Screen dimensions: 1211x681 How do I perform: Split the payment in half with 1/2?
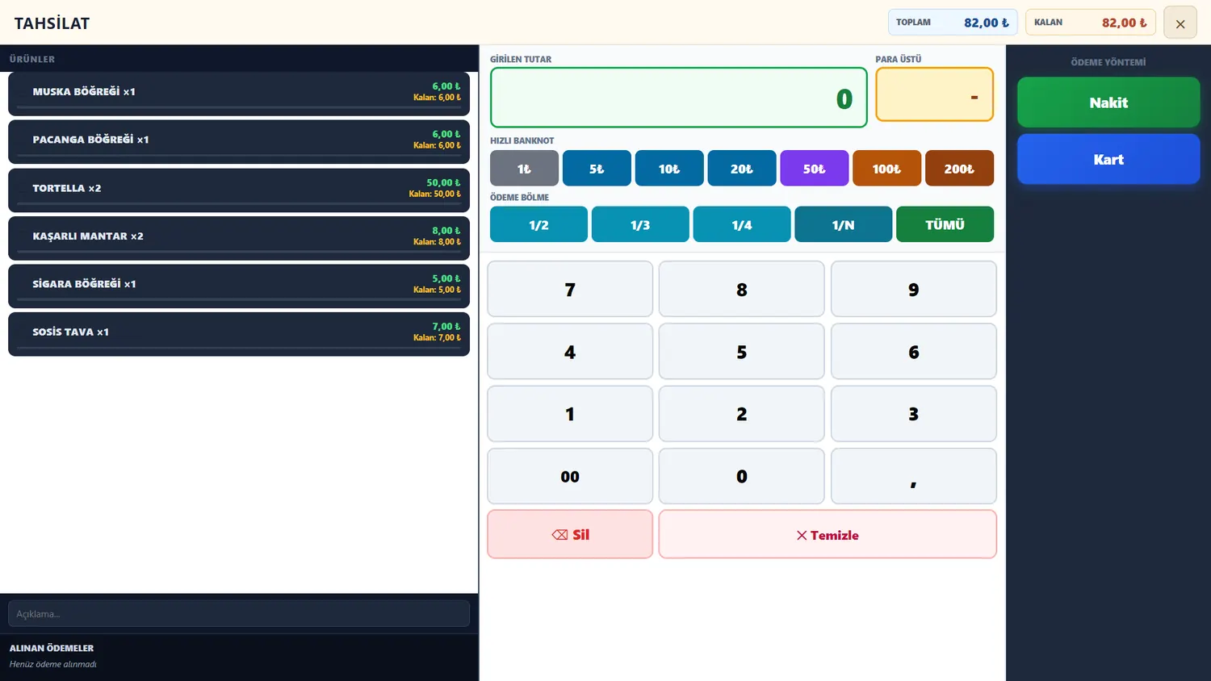[538, 224]
